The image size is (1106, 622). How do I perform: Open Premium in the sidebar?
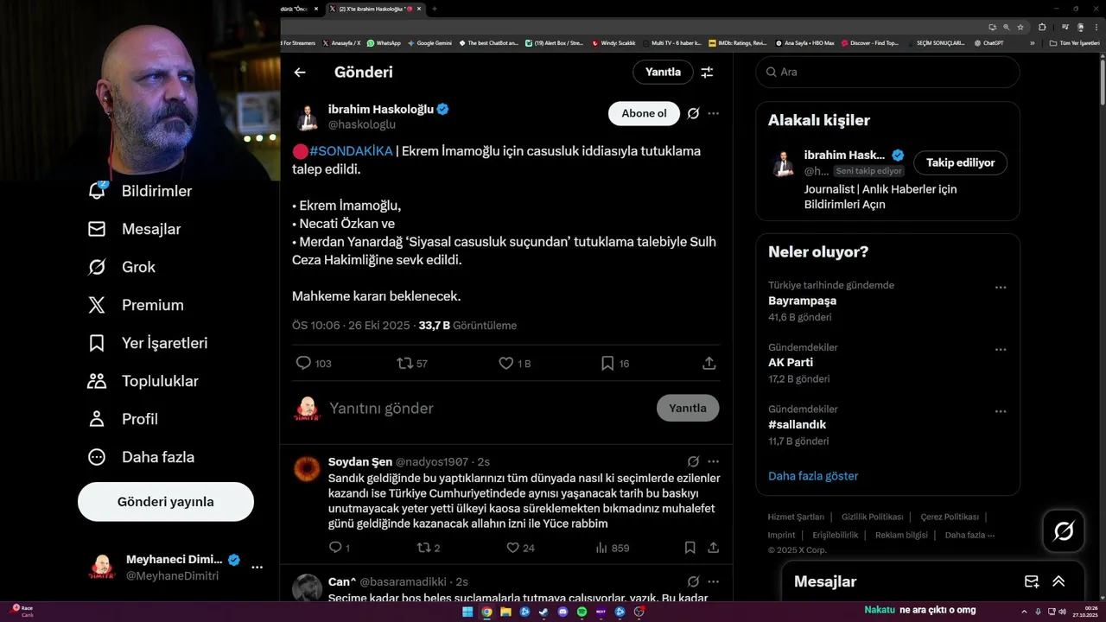tap(136, 305)
